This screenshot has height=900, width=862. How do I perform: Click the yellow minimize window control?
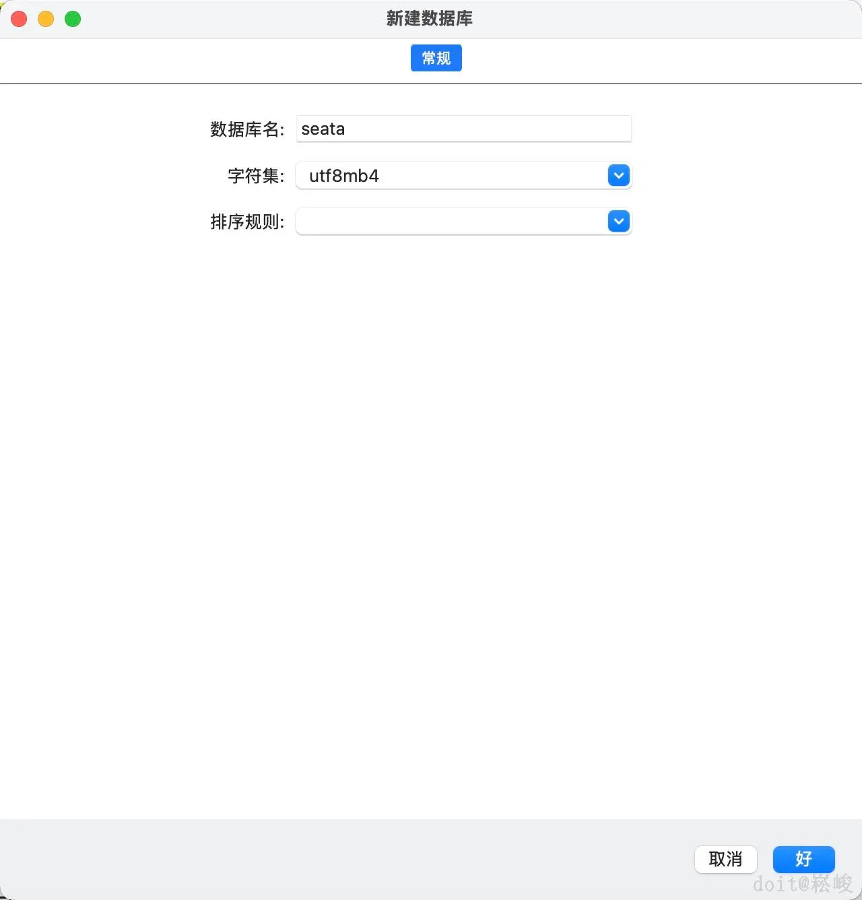tap(45, 19)
